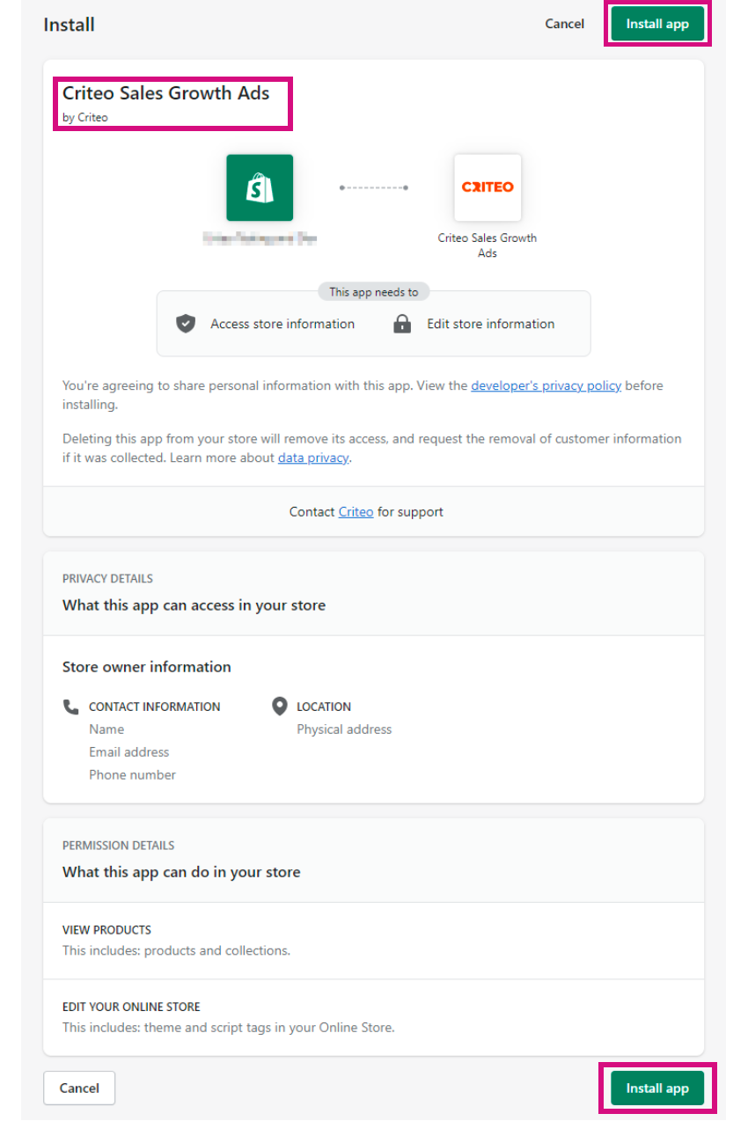The height and width of the screenshot is (1121, 748).
Task: Click the PERMISSION DETAILS label
Action: coord(119,845)
